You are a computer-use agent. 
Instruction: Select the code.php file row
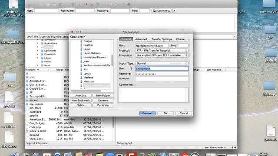(x=69, y=127)
